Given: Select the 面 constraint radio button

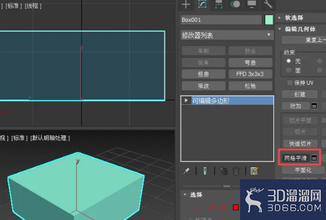Looking at the screenshot, I should pos(288,70).
